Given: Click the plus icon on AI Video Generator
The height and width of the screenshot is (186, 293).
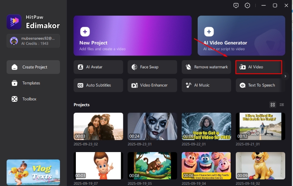Looking at the screenshot, I should pyautogui.click(x=209, y=32).
